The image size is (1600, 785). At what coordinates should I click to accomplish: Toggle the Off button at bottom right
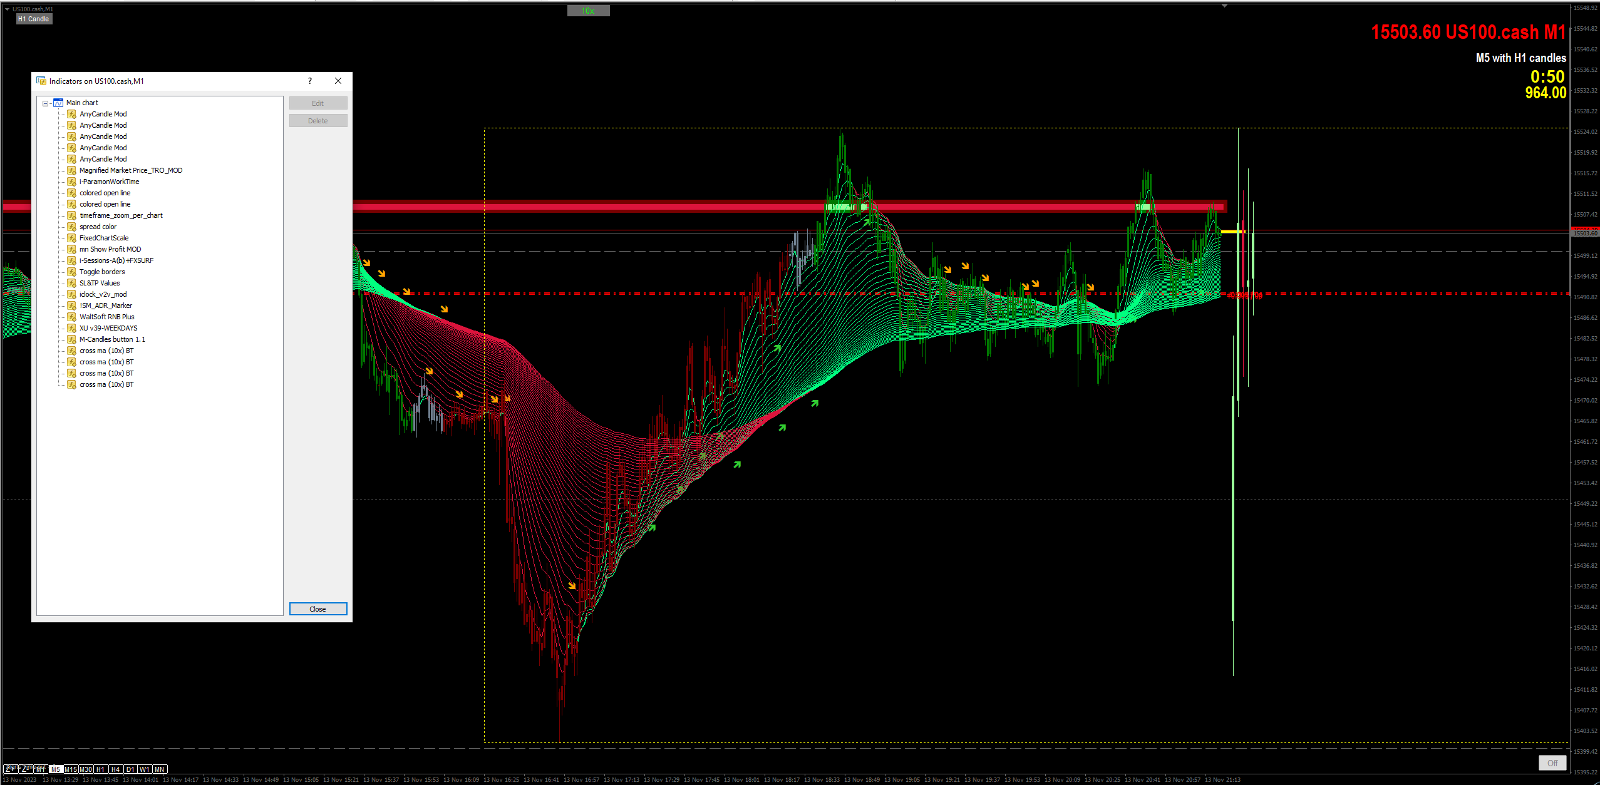(x=1552, y=762)
